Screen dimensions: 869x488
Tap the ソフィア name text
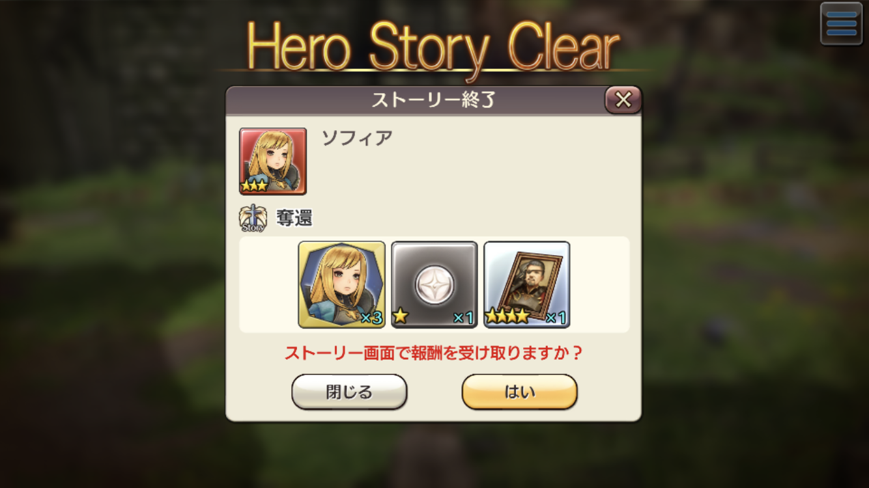click(x=357, y=138)
